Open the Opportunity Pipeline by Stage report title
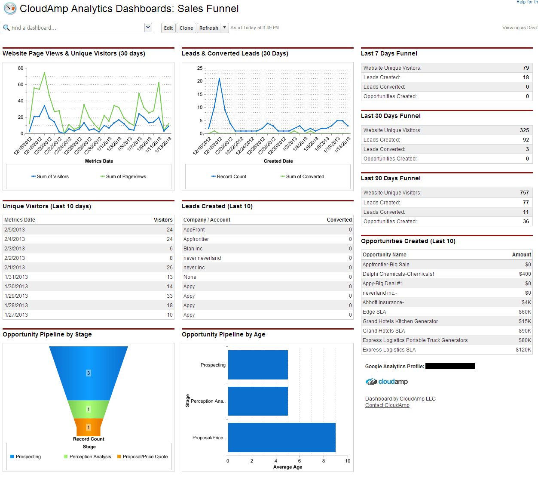 [x=47, y=334]
